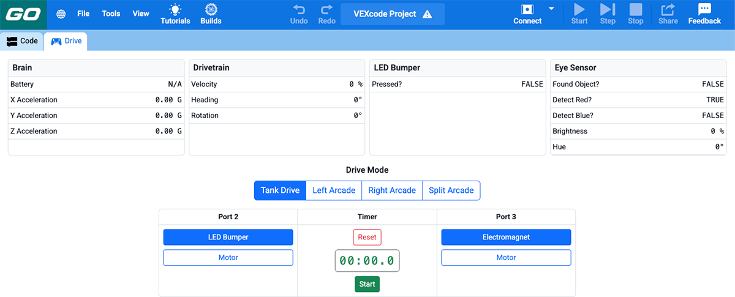The height and width of the screenshot is (297, 735).
Task: Click the Drivetrain Velocity row
Action: tap(277, 85)
